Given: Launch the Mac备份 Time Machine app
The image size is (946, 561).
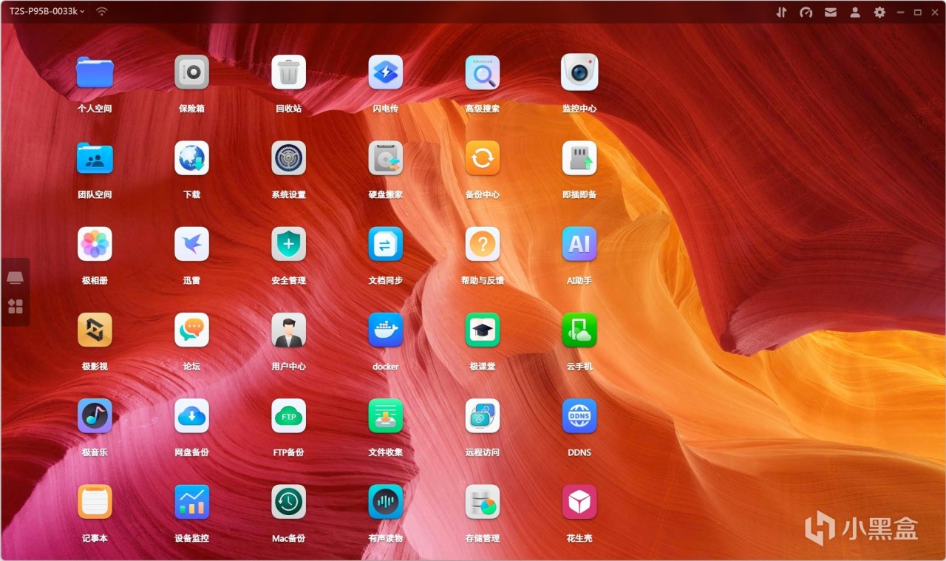Looking at the screenshot, I should coord(288,502).
